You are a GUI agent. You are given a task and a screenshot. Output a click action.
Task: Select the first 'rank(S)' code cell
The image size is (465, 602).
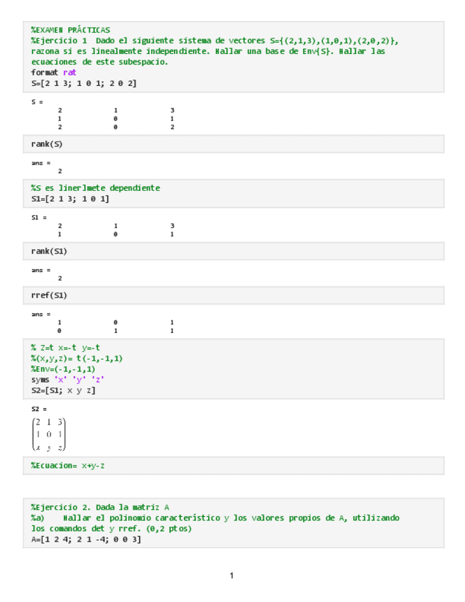(47, 144)
